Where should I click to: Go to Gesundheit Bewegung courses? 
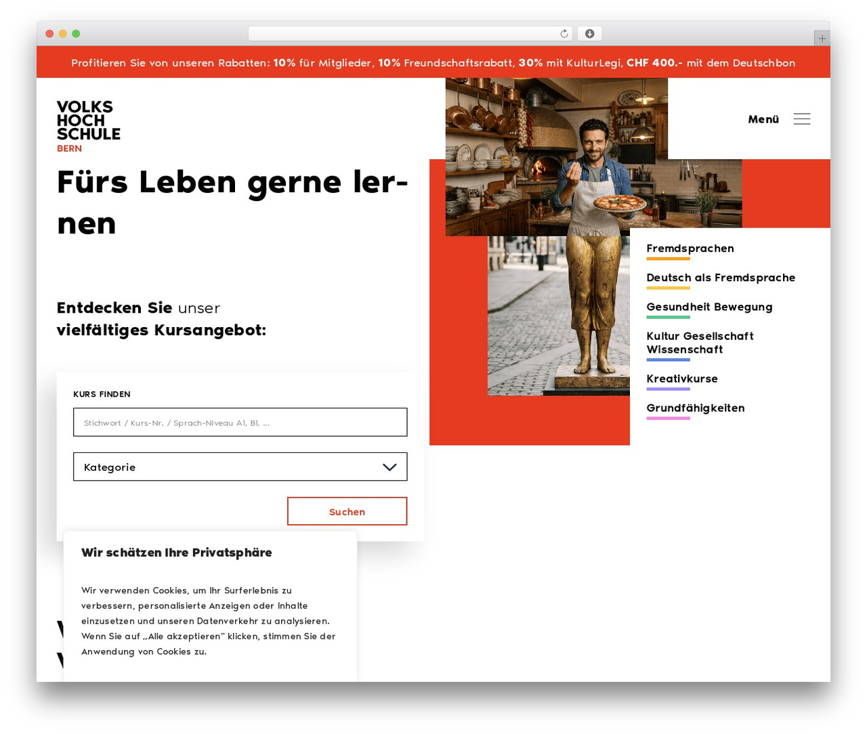coord(709,307)
